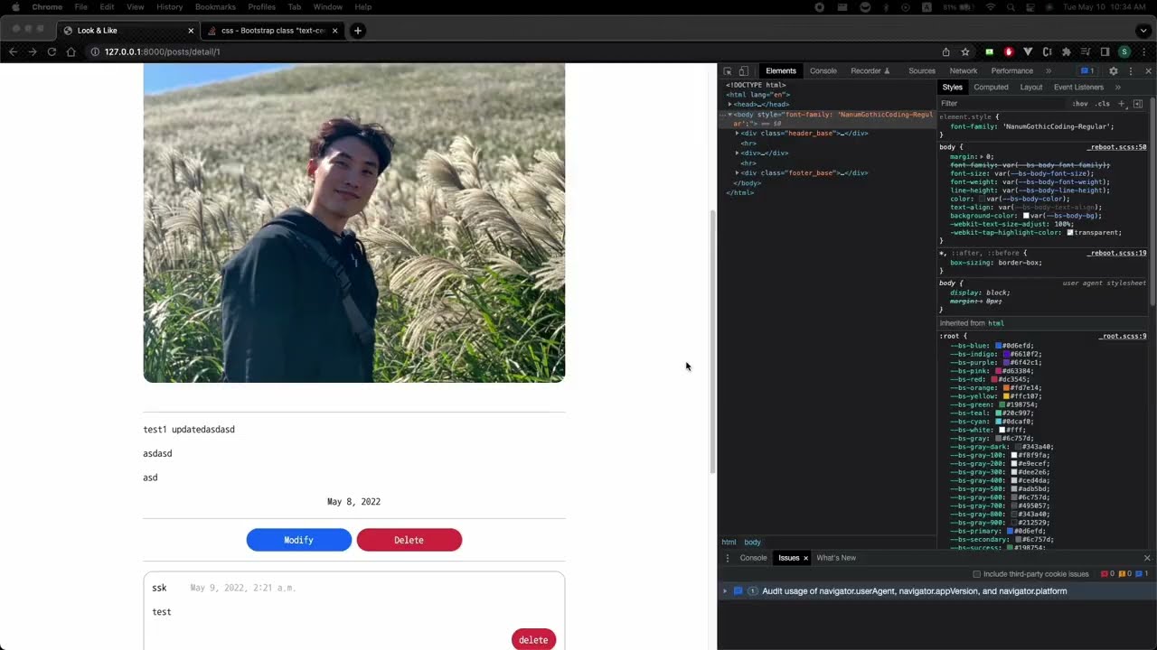Open the DevTools three-dot customize menu
Viewport: 1157px width, 650px height.
click(x=1130, y=71)
